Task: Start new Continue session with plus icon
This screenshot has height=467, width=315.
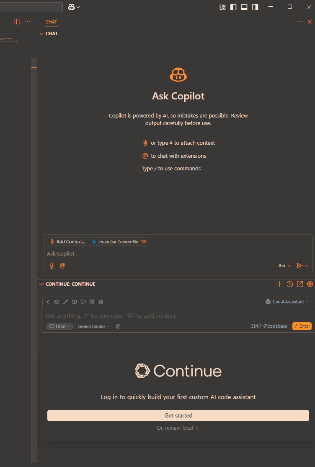Action: point(279,284)
